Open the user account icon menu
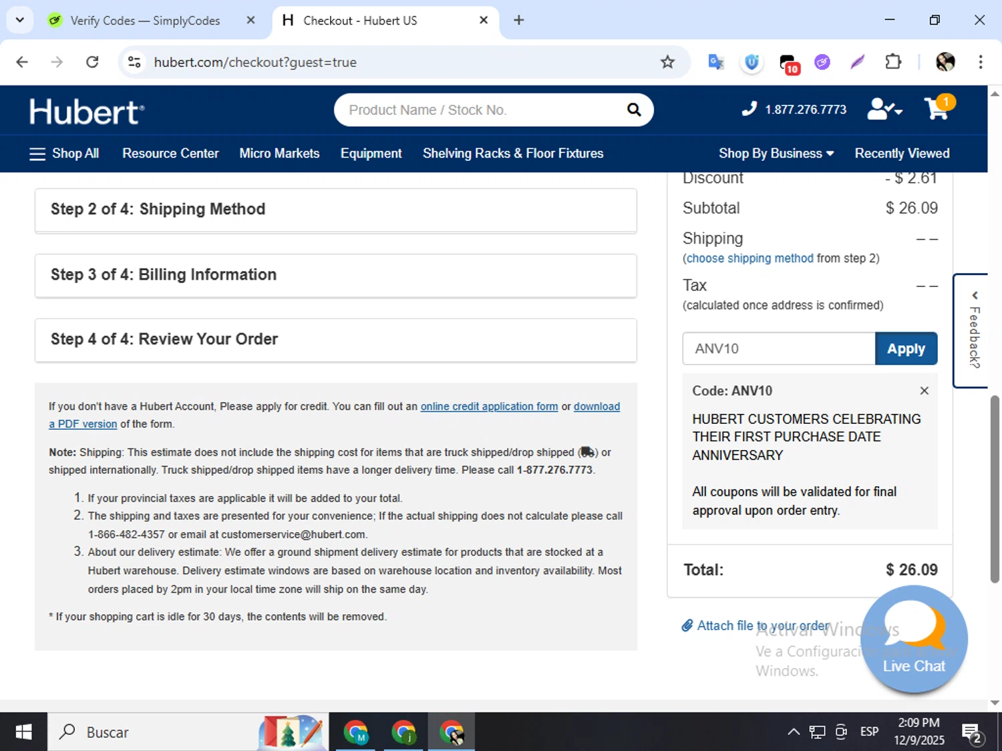Image resolution: width=1002 pixels, height=751 pixels. coord(884,109)
